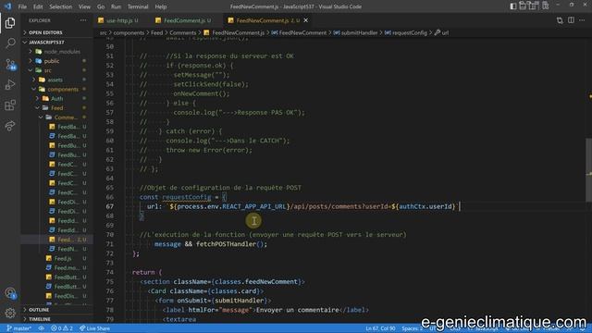Select the highlighted Feed... 2, U file

(56, 240)
